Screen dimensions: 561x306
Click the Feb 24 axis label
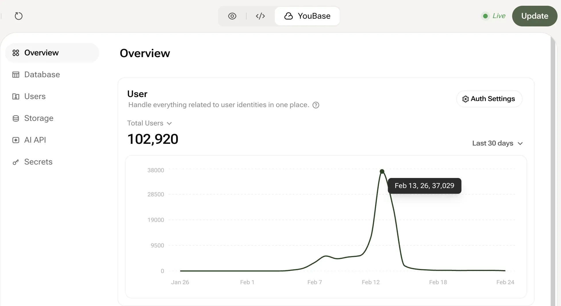(505, 282)
